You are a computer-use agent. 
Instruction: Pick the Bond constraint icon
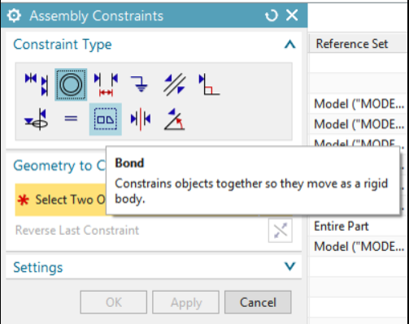[106, 119]
